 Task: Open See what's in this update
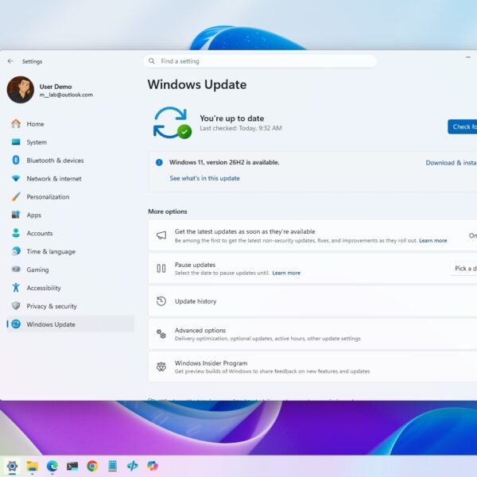pos(205,178)
